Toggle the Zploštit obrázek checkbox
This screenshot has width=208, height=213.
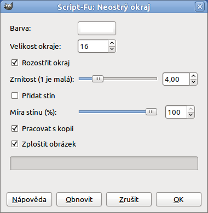pos(15,144)
